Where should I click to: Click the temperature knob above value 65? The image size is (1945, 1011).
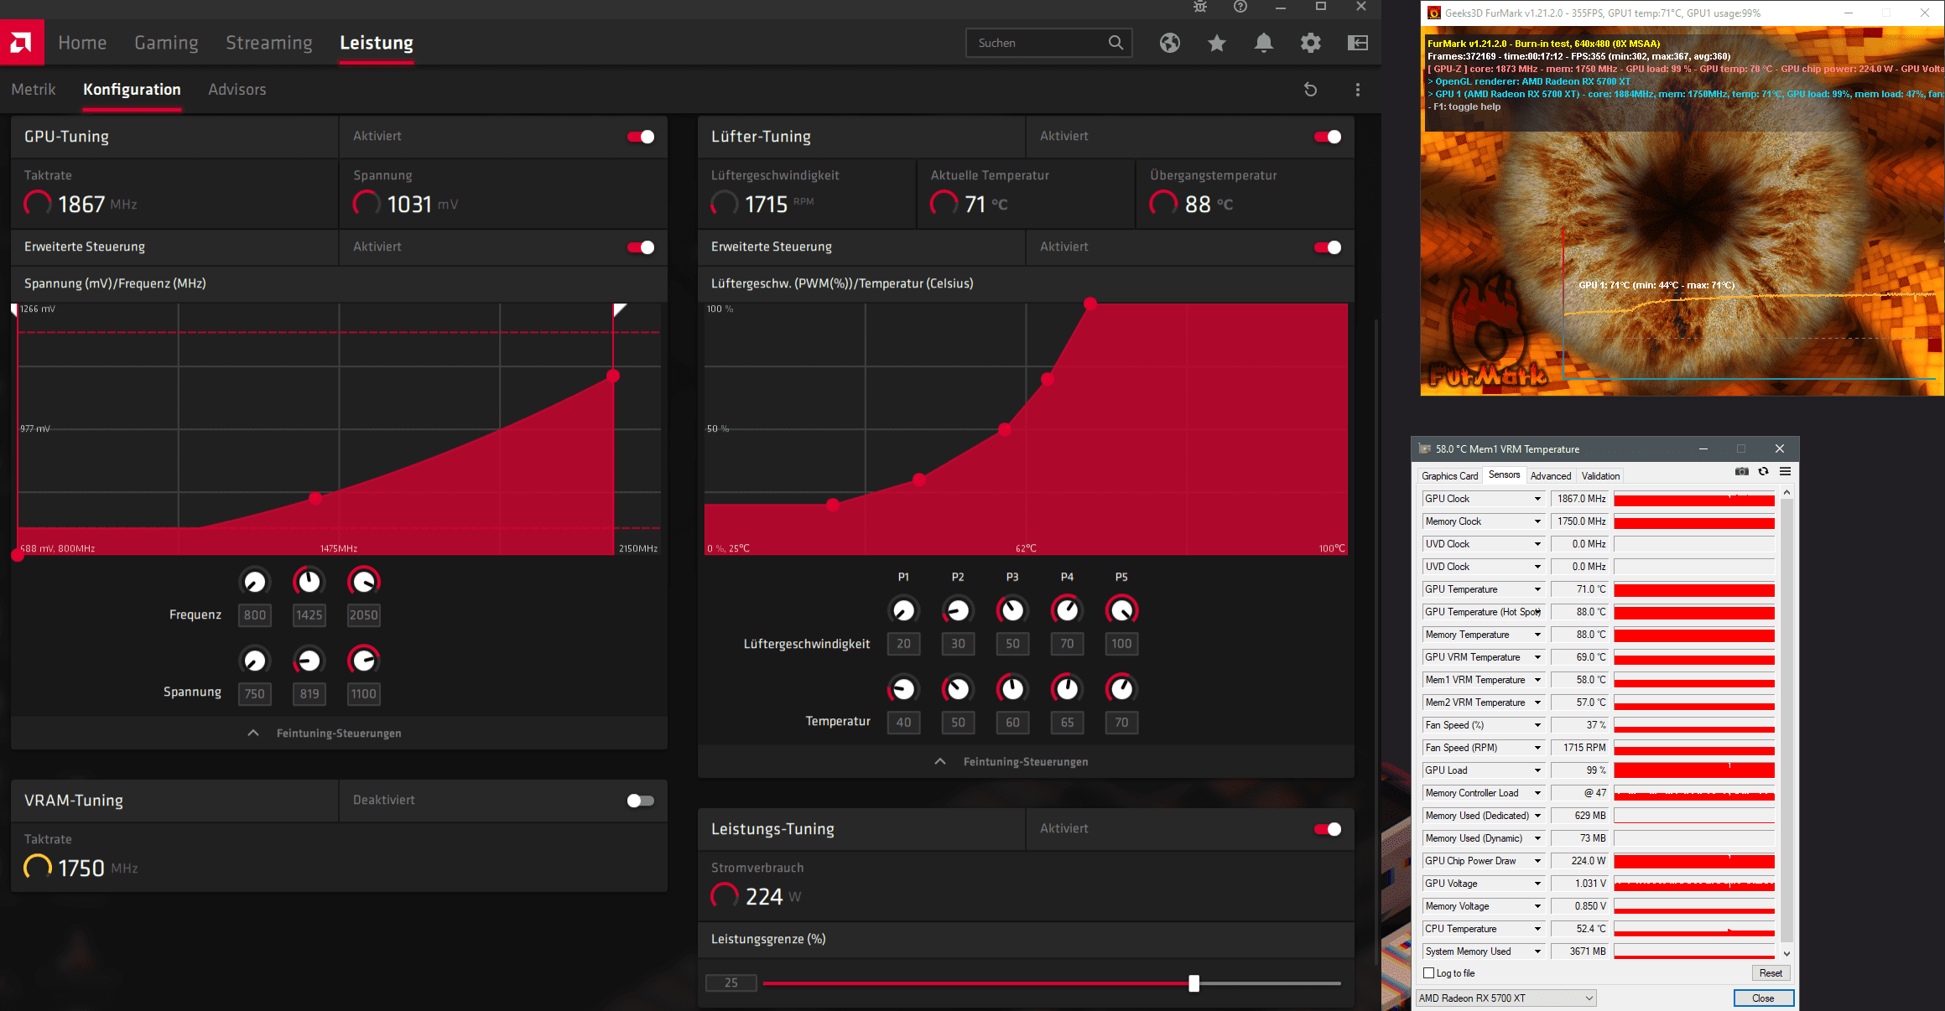1067,689
